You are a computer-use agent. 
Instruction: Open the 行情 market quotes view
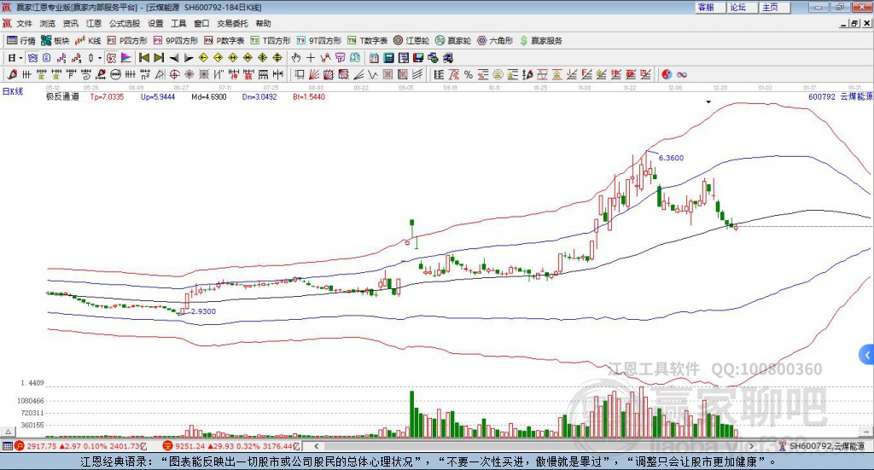21,41
